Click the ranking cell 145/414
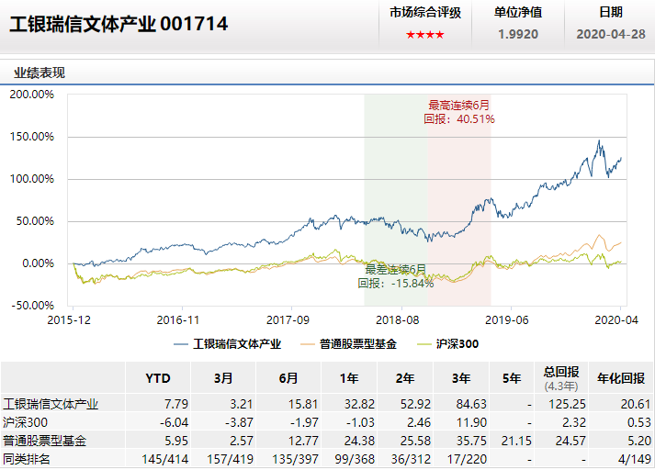This screenshot has height=470, width=655. click(165, 459)
